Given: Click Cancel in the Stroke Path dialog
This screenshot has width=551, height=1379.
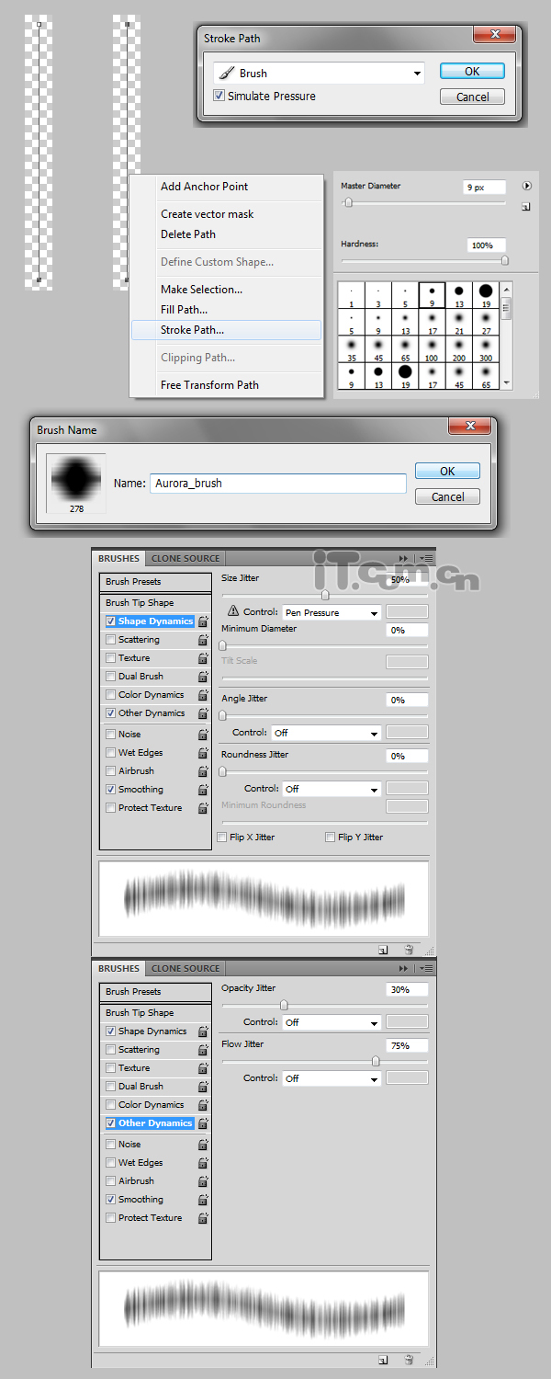Looking at the screenshot, I should coord(472,97).
